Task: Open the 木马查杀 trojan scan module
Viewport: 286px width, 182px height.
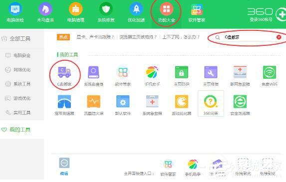Action: pos(45,12)
